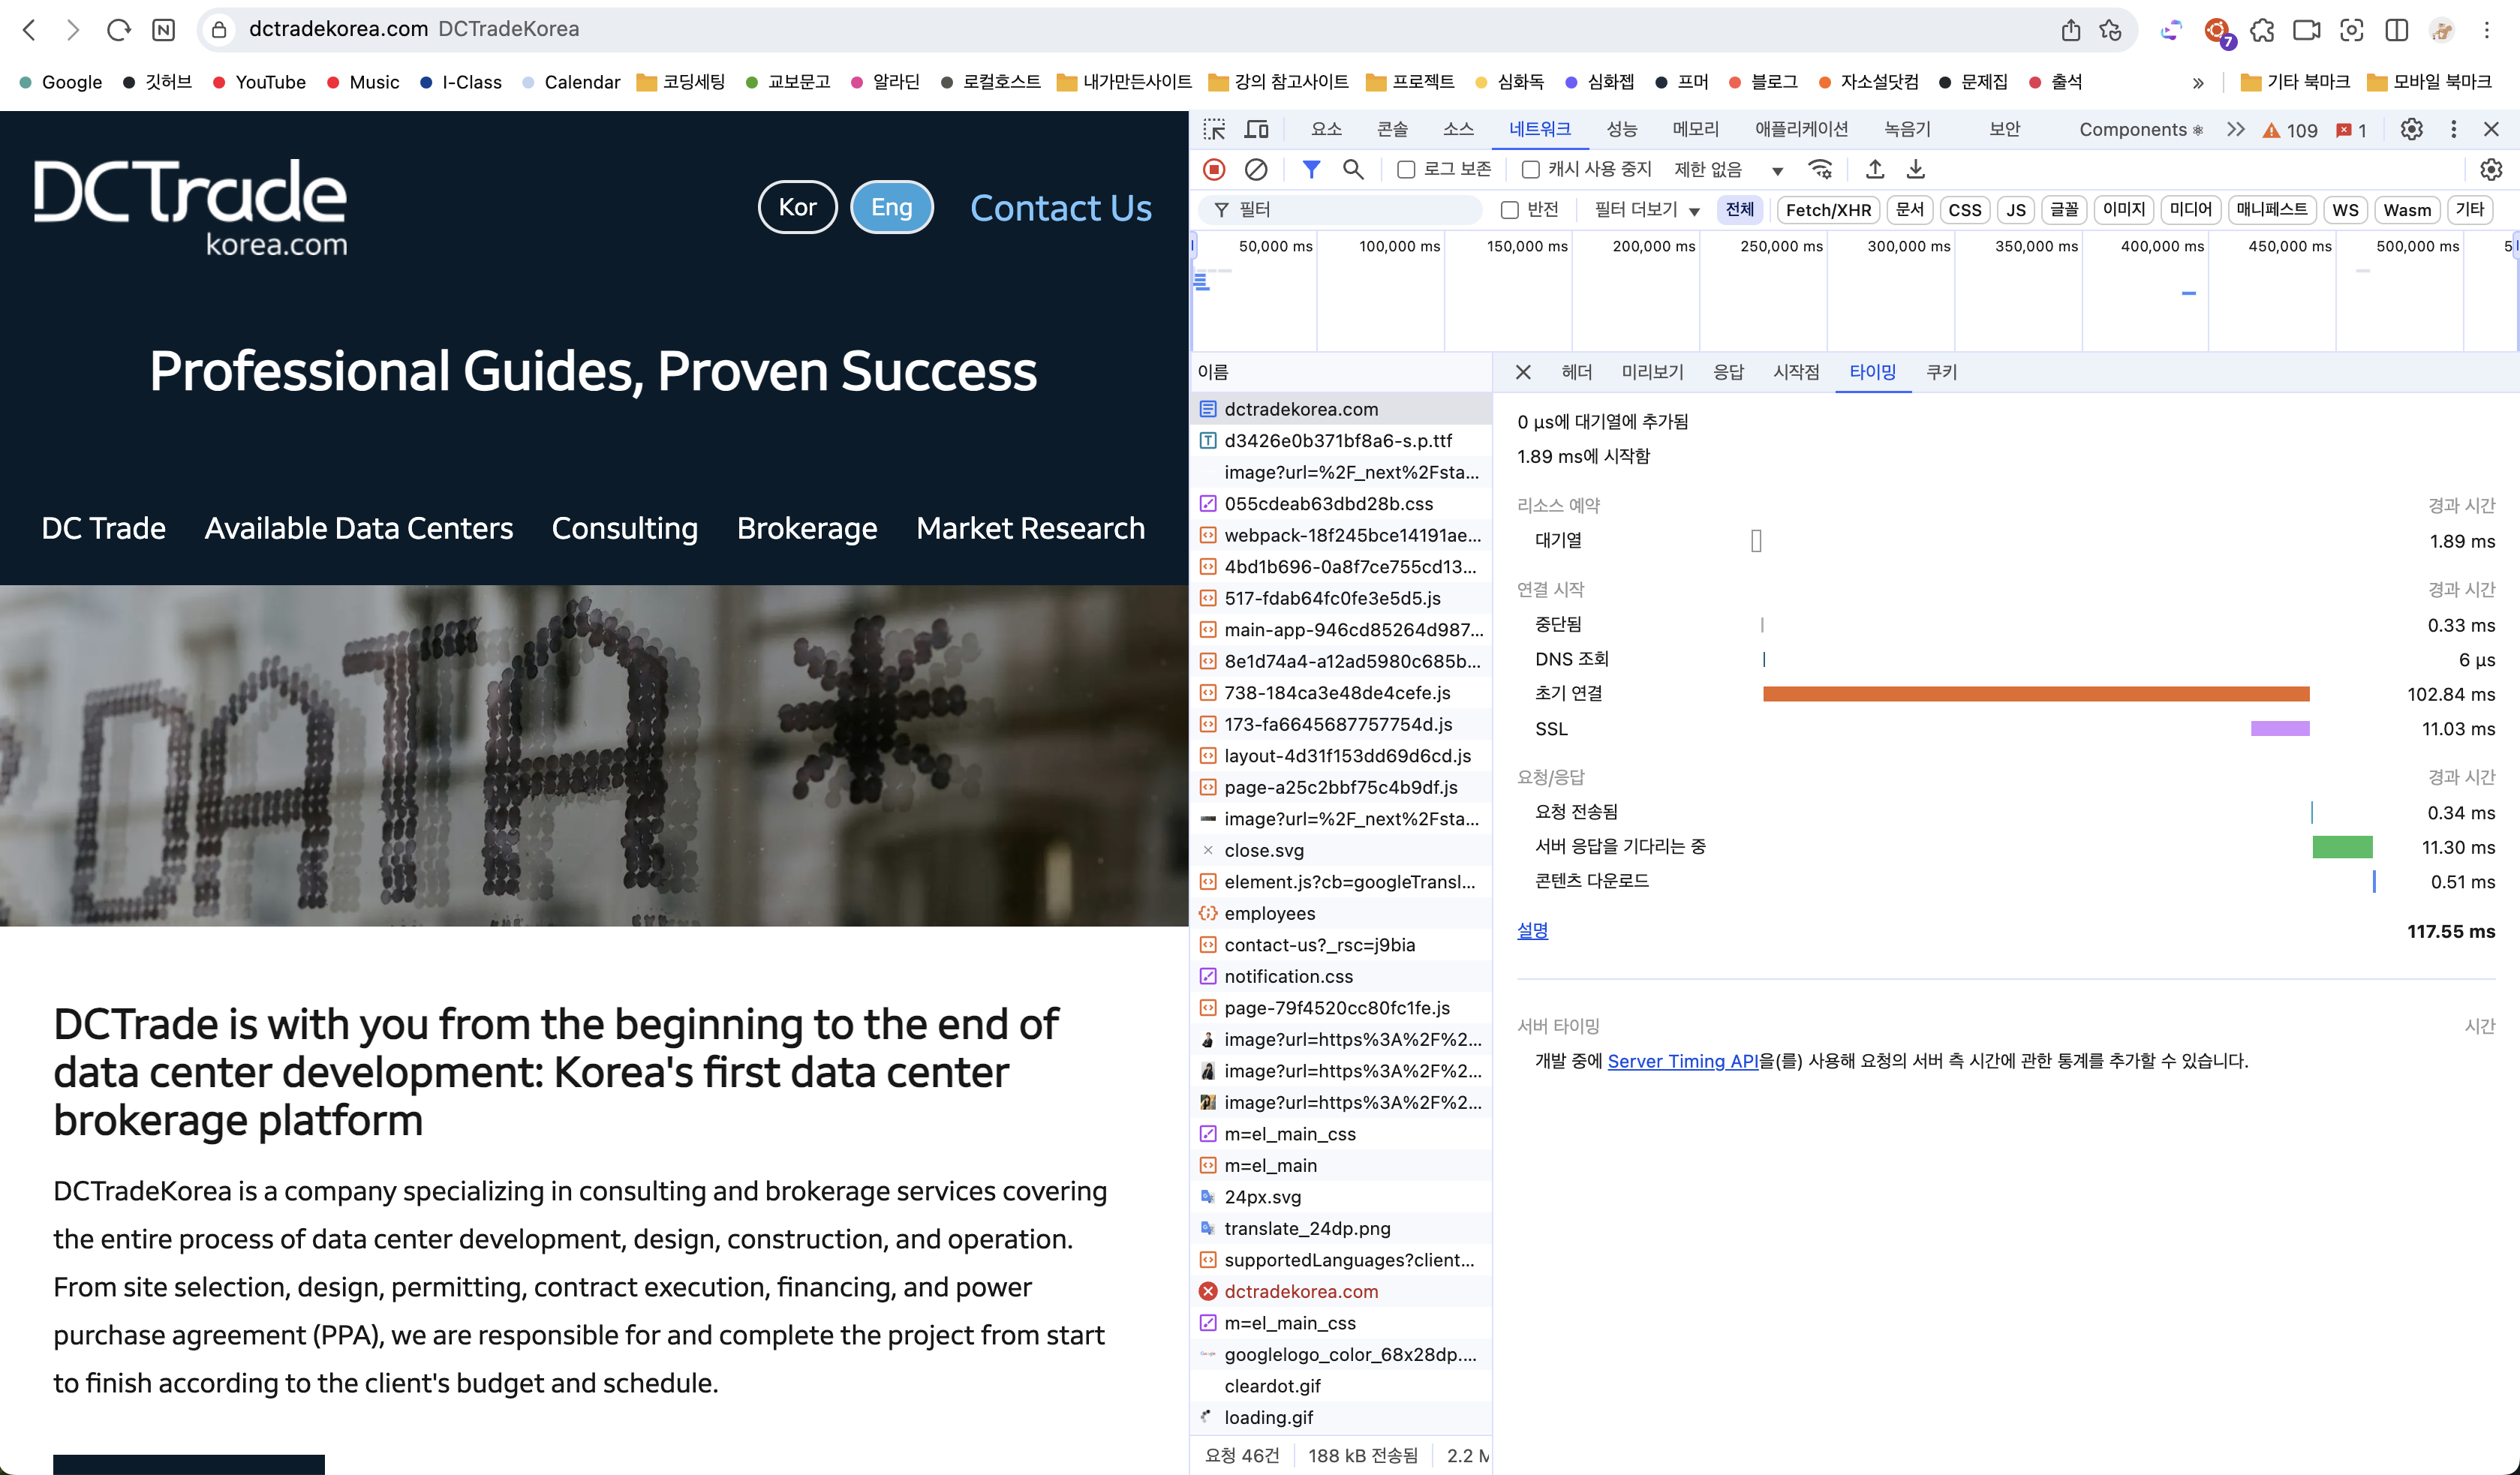The image size is (2520, 1475).
Task: Click the export HAR download icon
Action: point(1915,170)
